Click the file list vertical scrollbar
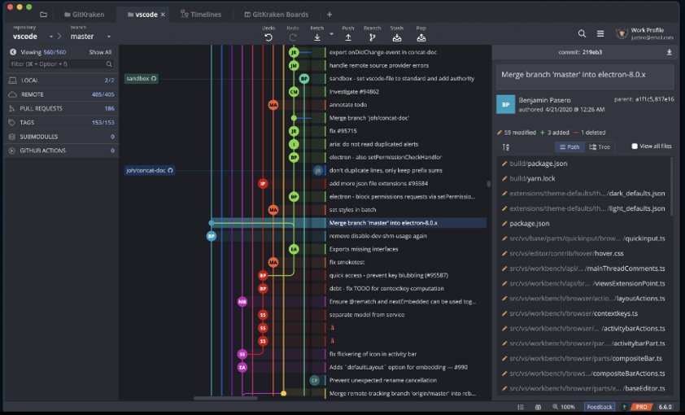 (671, 186)
